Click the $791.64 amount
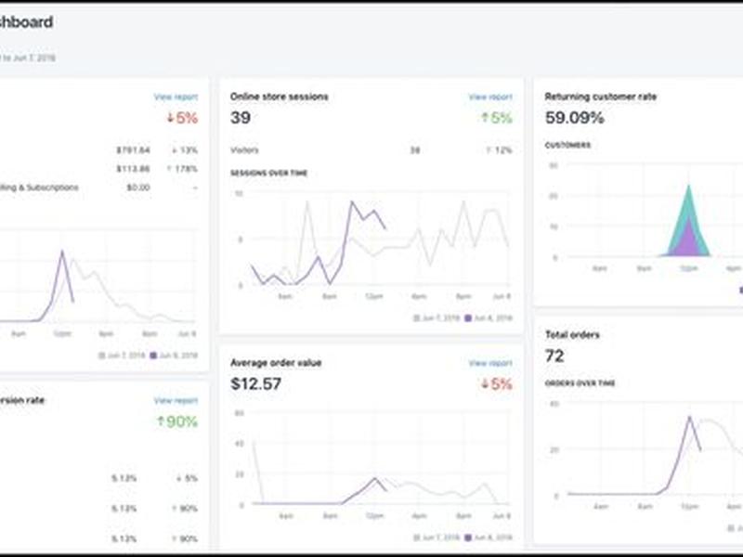Image resolution: width=743 pixels, height=557 pixels. [x=133, y=150]
